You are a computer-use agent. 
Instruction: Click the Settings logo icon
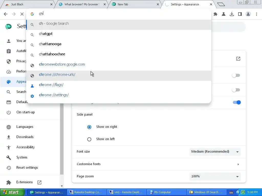8,27
